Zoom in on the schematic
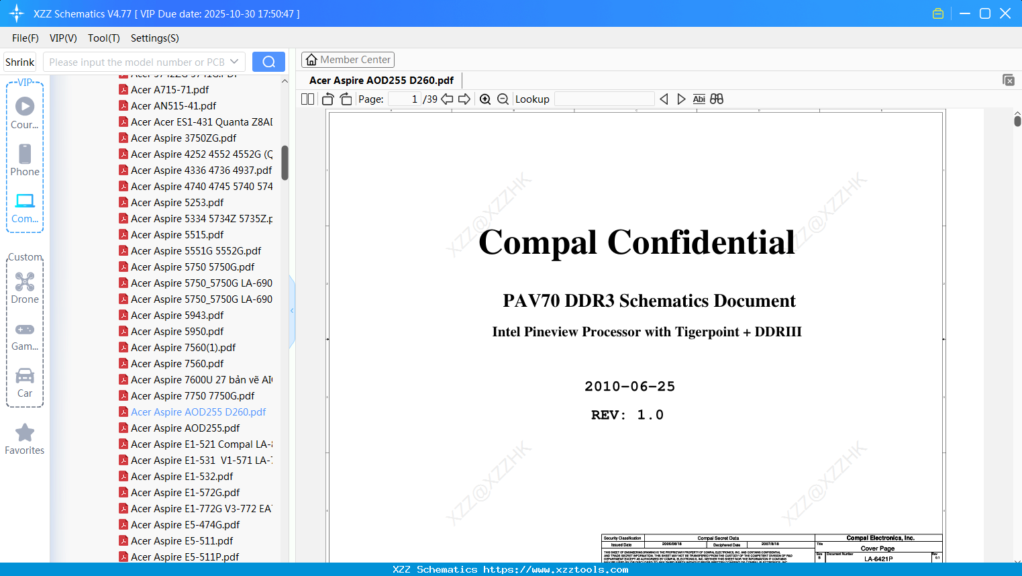This screenshot has height=576, width=1022. click(x=485, y=99)
